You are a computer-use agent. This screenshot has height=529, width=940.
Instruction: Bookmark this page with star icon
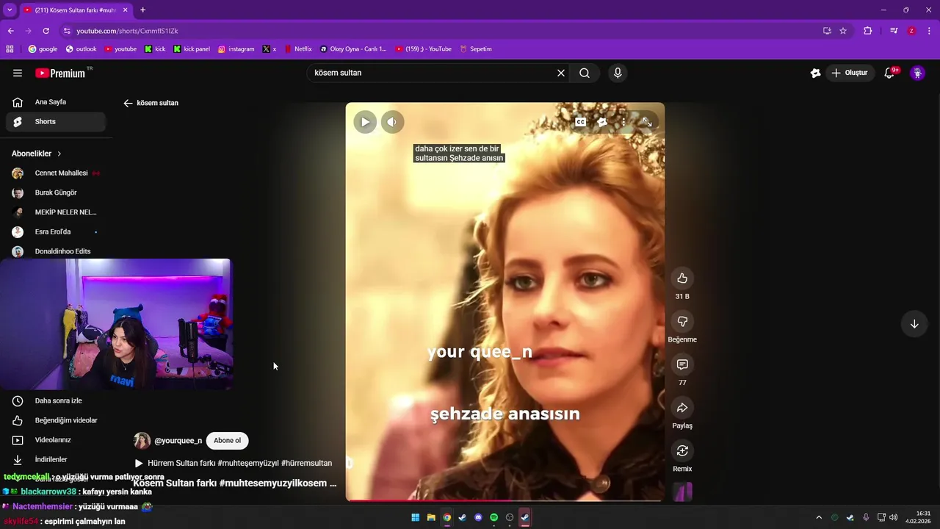(843, 31)
